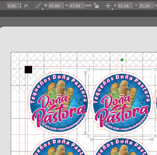
Task: Toggle the lock aspect ratio padlock icon
Action: tap(96, 5)
